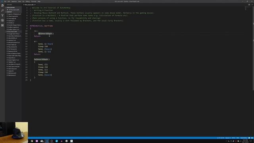This screenshot has height=143, width=254.
Task: Open the Debug menu
Action: click(x=28, y=2)
